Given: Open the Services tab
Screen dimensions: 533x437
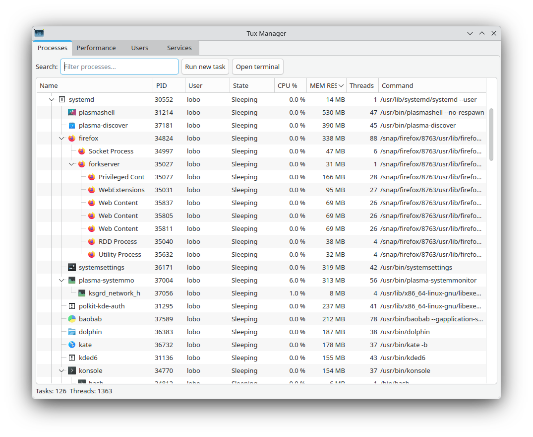Looking at the screenshot, I should click(x=179, y=48).
